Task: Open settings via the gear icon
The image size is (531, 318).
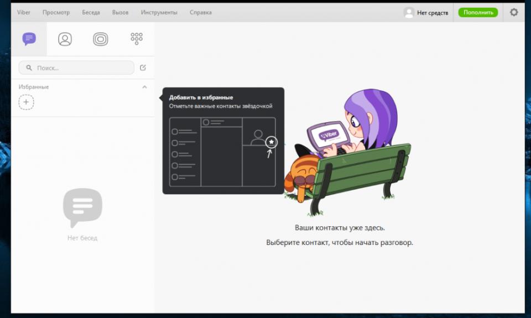Action: [x=514, y=12]
